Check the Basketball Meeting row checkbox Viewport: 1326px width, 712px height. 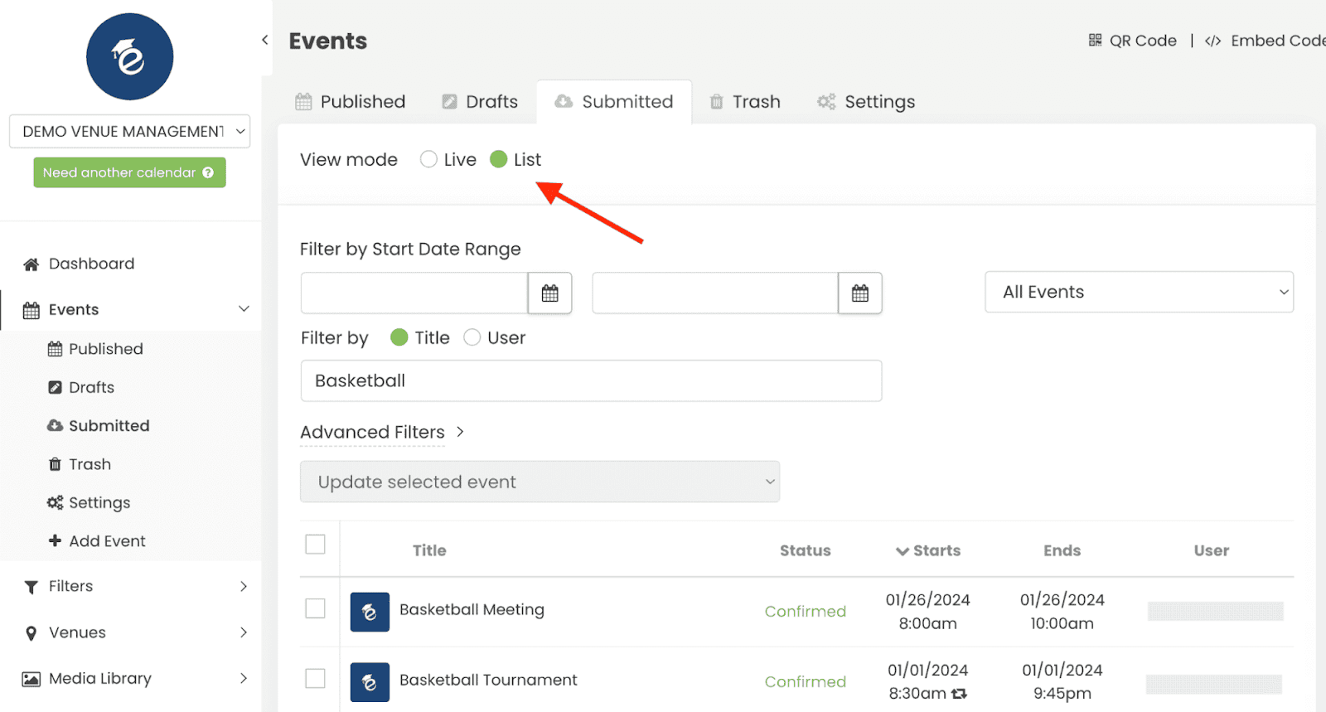tap(315, 608)
